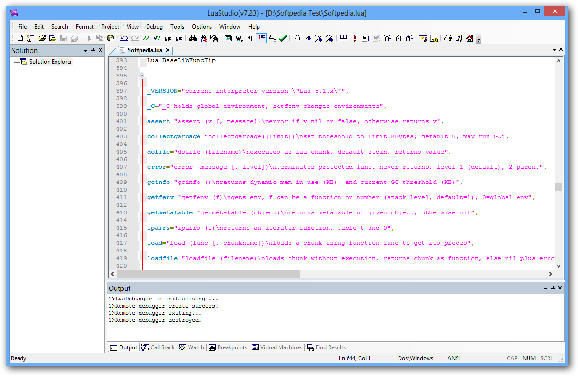Screen dimensions: 578x376
Task: Jump to next bookmark icon
Action: click(319, 39)
